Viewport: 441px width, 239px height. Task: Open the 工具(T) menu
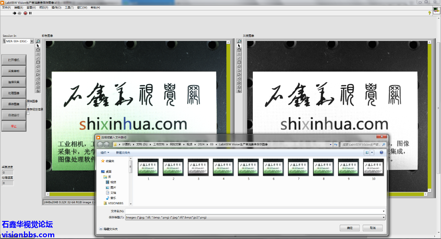69,7
